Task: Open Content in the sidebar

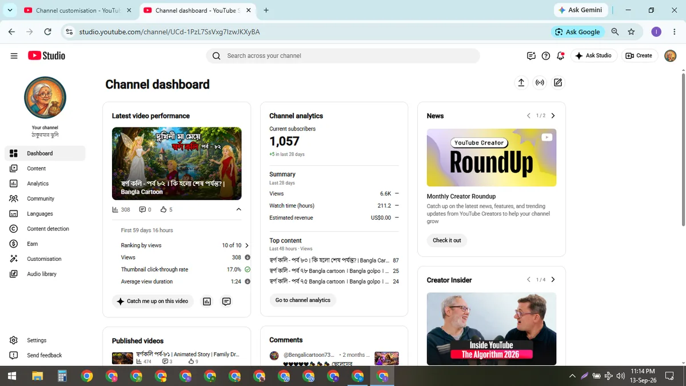Action: click(x=45, y=168)
